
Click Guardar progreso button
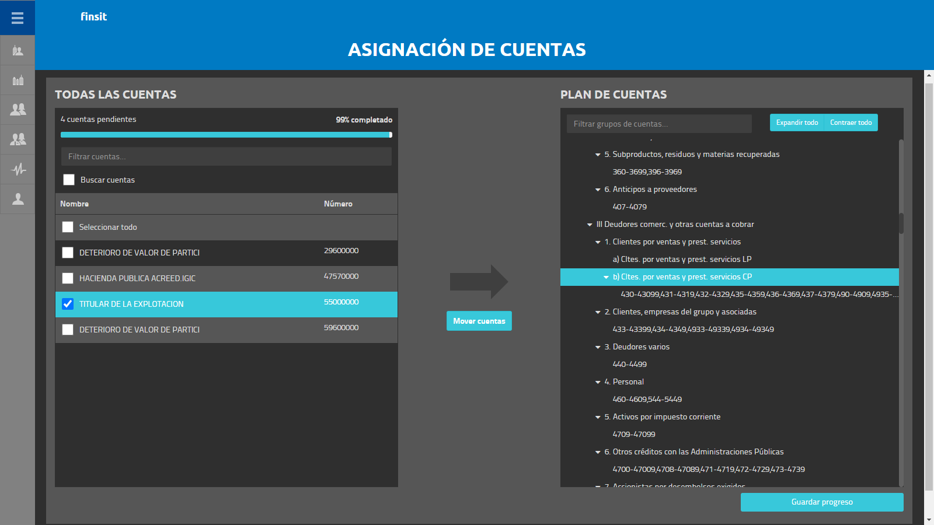pyautogui.click(x=822, y=502)
